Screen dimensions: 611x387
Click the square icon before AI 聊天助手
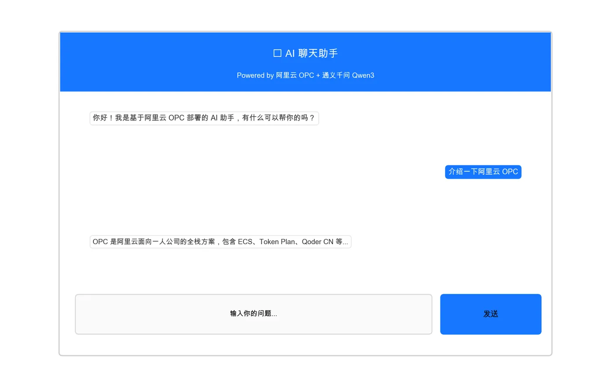[277, 53]
